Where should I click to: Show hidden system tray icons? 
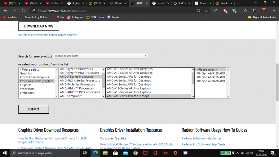coord(237,153)
